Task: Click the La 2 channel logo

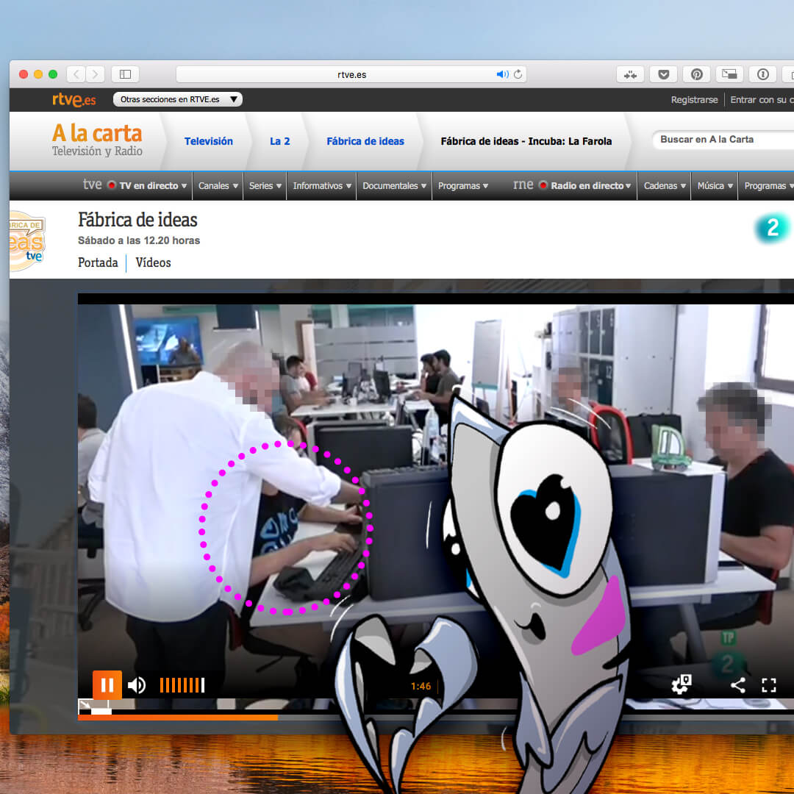Action: tap(772, 228)
